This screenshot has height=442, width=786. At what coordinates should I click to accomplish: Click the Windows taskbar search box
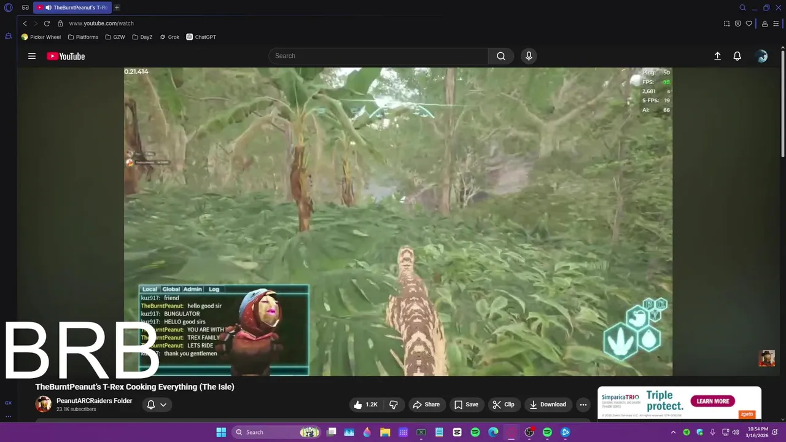[276, 432]
